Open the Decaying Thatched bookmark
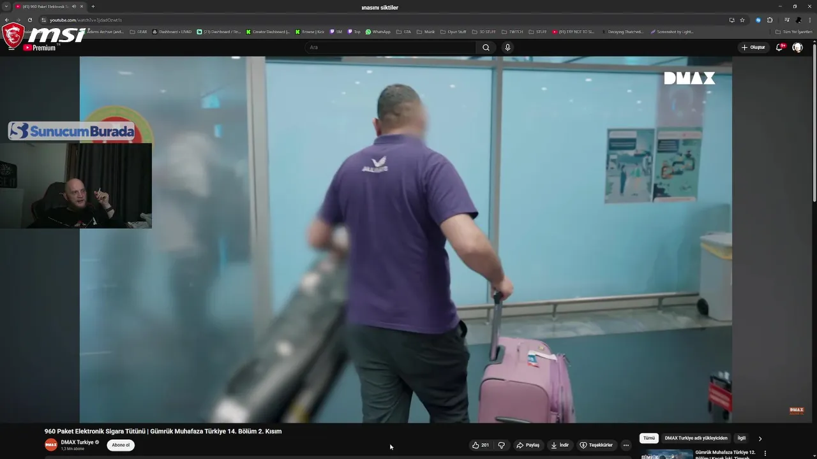 tap(622, 31)
